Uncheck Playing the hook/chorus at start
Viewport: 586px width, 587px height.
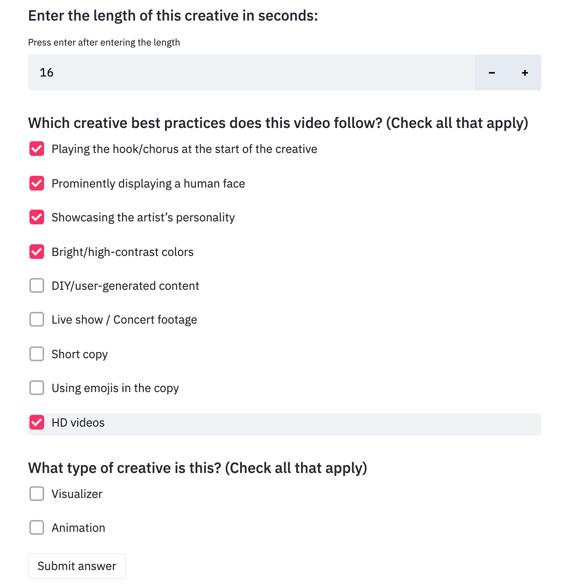[37, 149]
